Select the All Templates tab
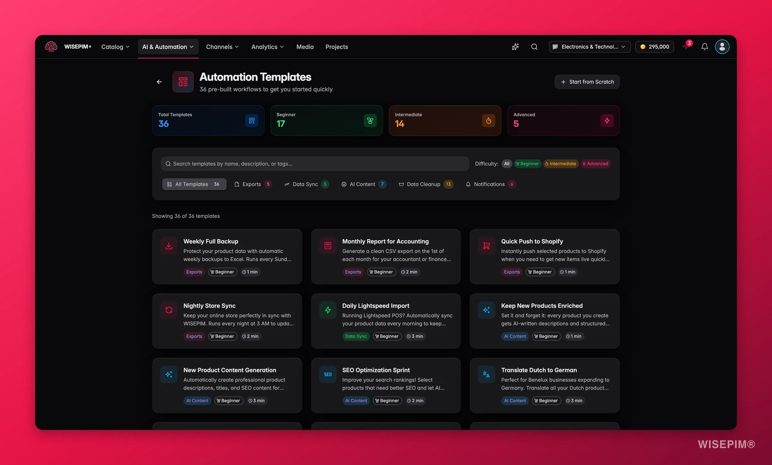 point(194,184)
